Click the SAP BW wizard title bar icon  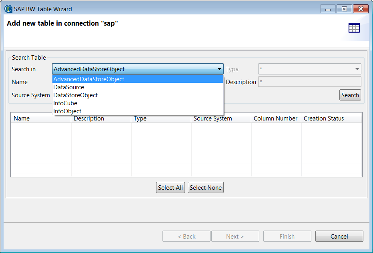click(x=8, y=8)
